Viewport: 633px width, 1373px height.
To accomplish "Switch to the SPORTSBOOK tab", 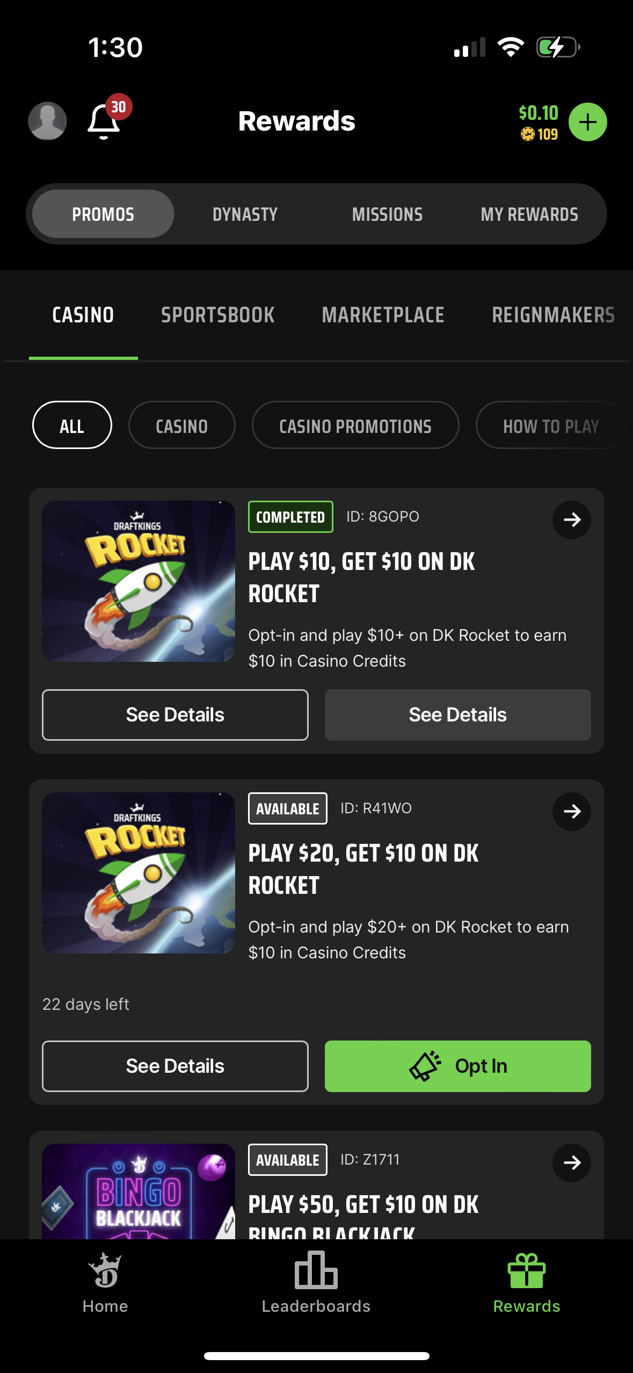I will (x=219, y=315).
